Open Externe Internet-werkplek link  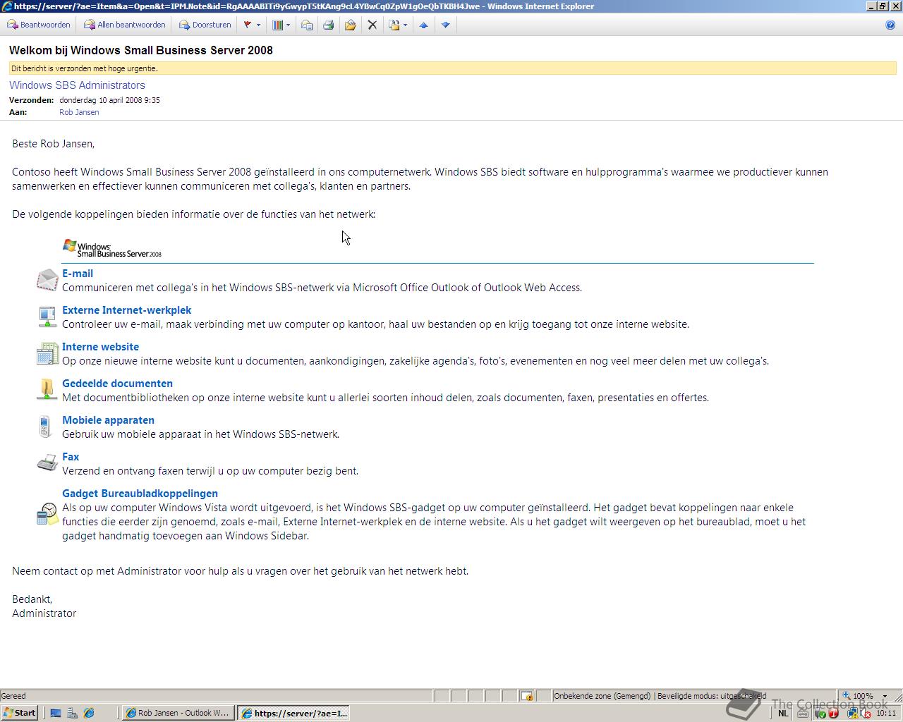[126, 310]
